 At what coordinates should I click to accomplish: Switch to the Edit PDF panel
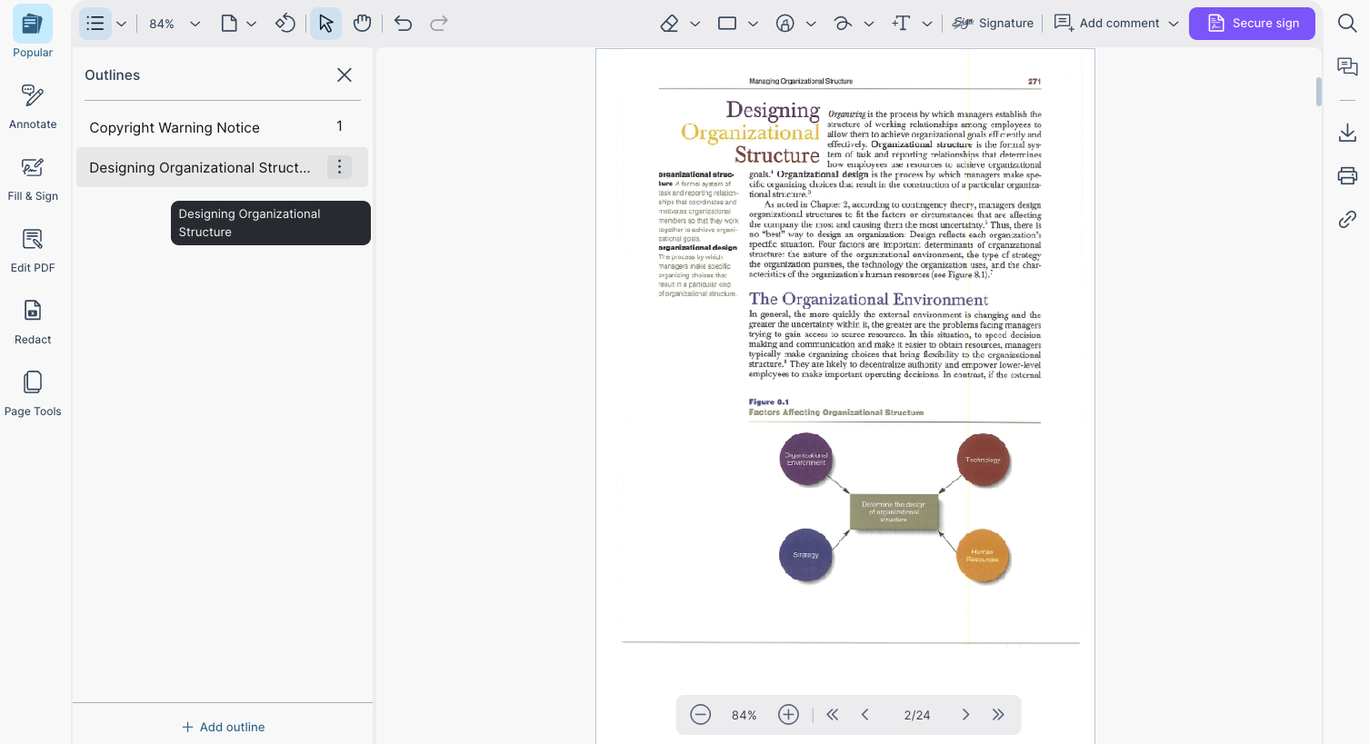(33, 249)
